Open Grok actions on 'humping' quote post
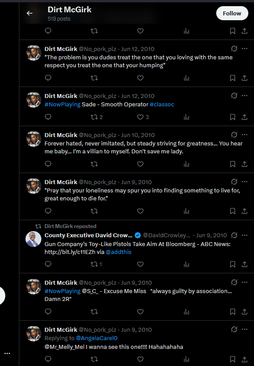The height and width of the screenshot is (366, 254). pyautogui.click(x=234, y=48)
